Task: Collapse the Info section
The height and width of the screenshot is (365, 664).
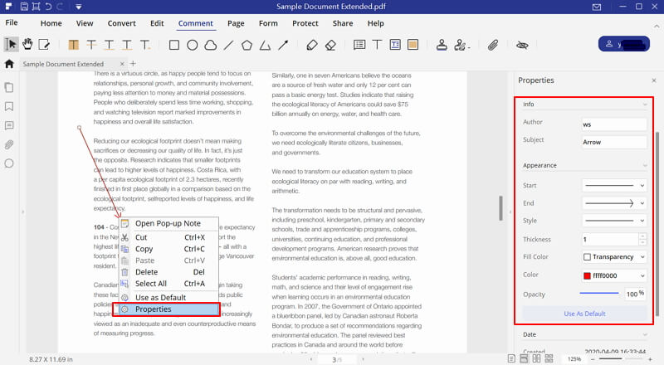Action: tap(645, 105)
